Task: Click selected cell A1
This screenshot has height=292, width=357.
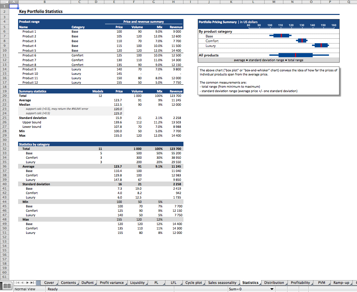Action: click(14, 6)
